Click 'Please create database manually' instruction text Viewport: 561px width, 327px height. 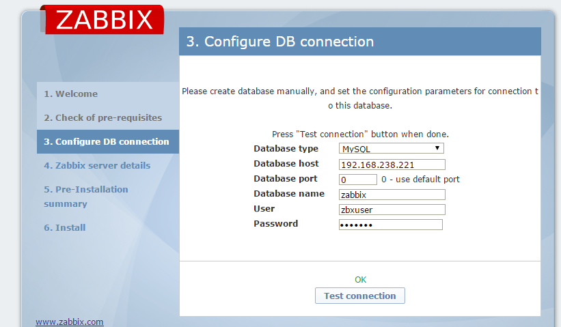tap(360, 98)
